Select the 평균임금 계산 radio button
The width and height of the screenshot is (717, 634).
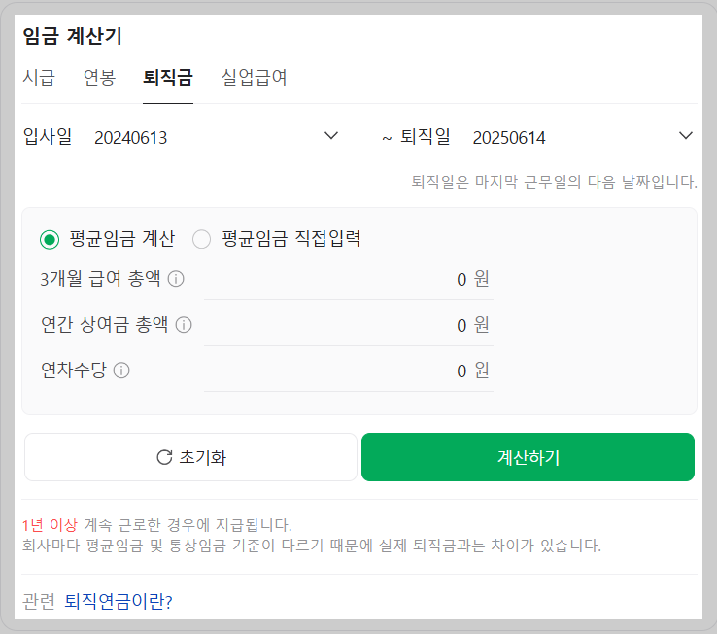tap(50, 239)
